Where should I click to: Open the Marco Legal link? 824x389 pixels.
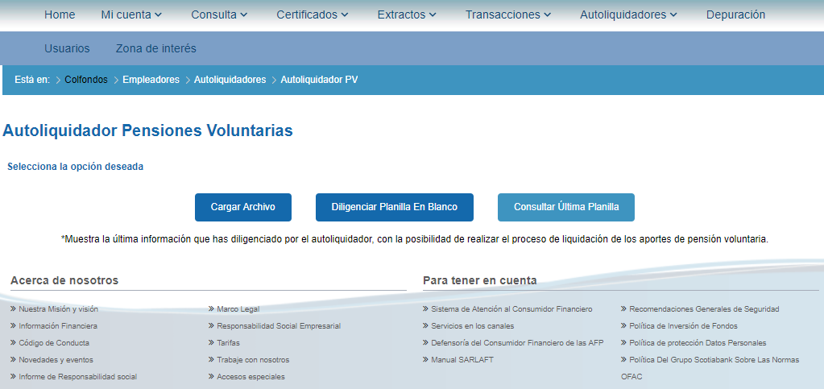coord(238,309)
